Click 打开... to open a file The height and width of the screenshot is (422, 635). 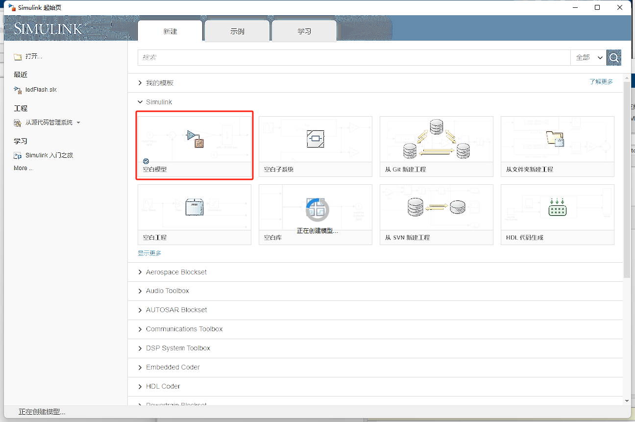point(34,56)
